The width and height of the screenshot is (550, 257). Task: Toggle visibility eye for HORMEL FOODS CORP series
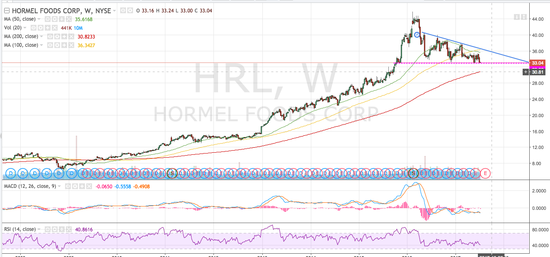124,10
